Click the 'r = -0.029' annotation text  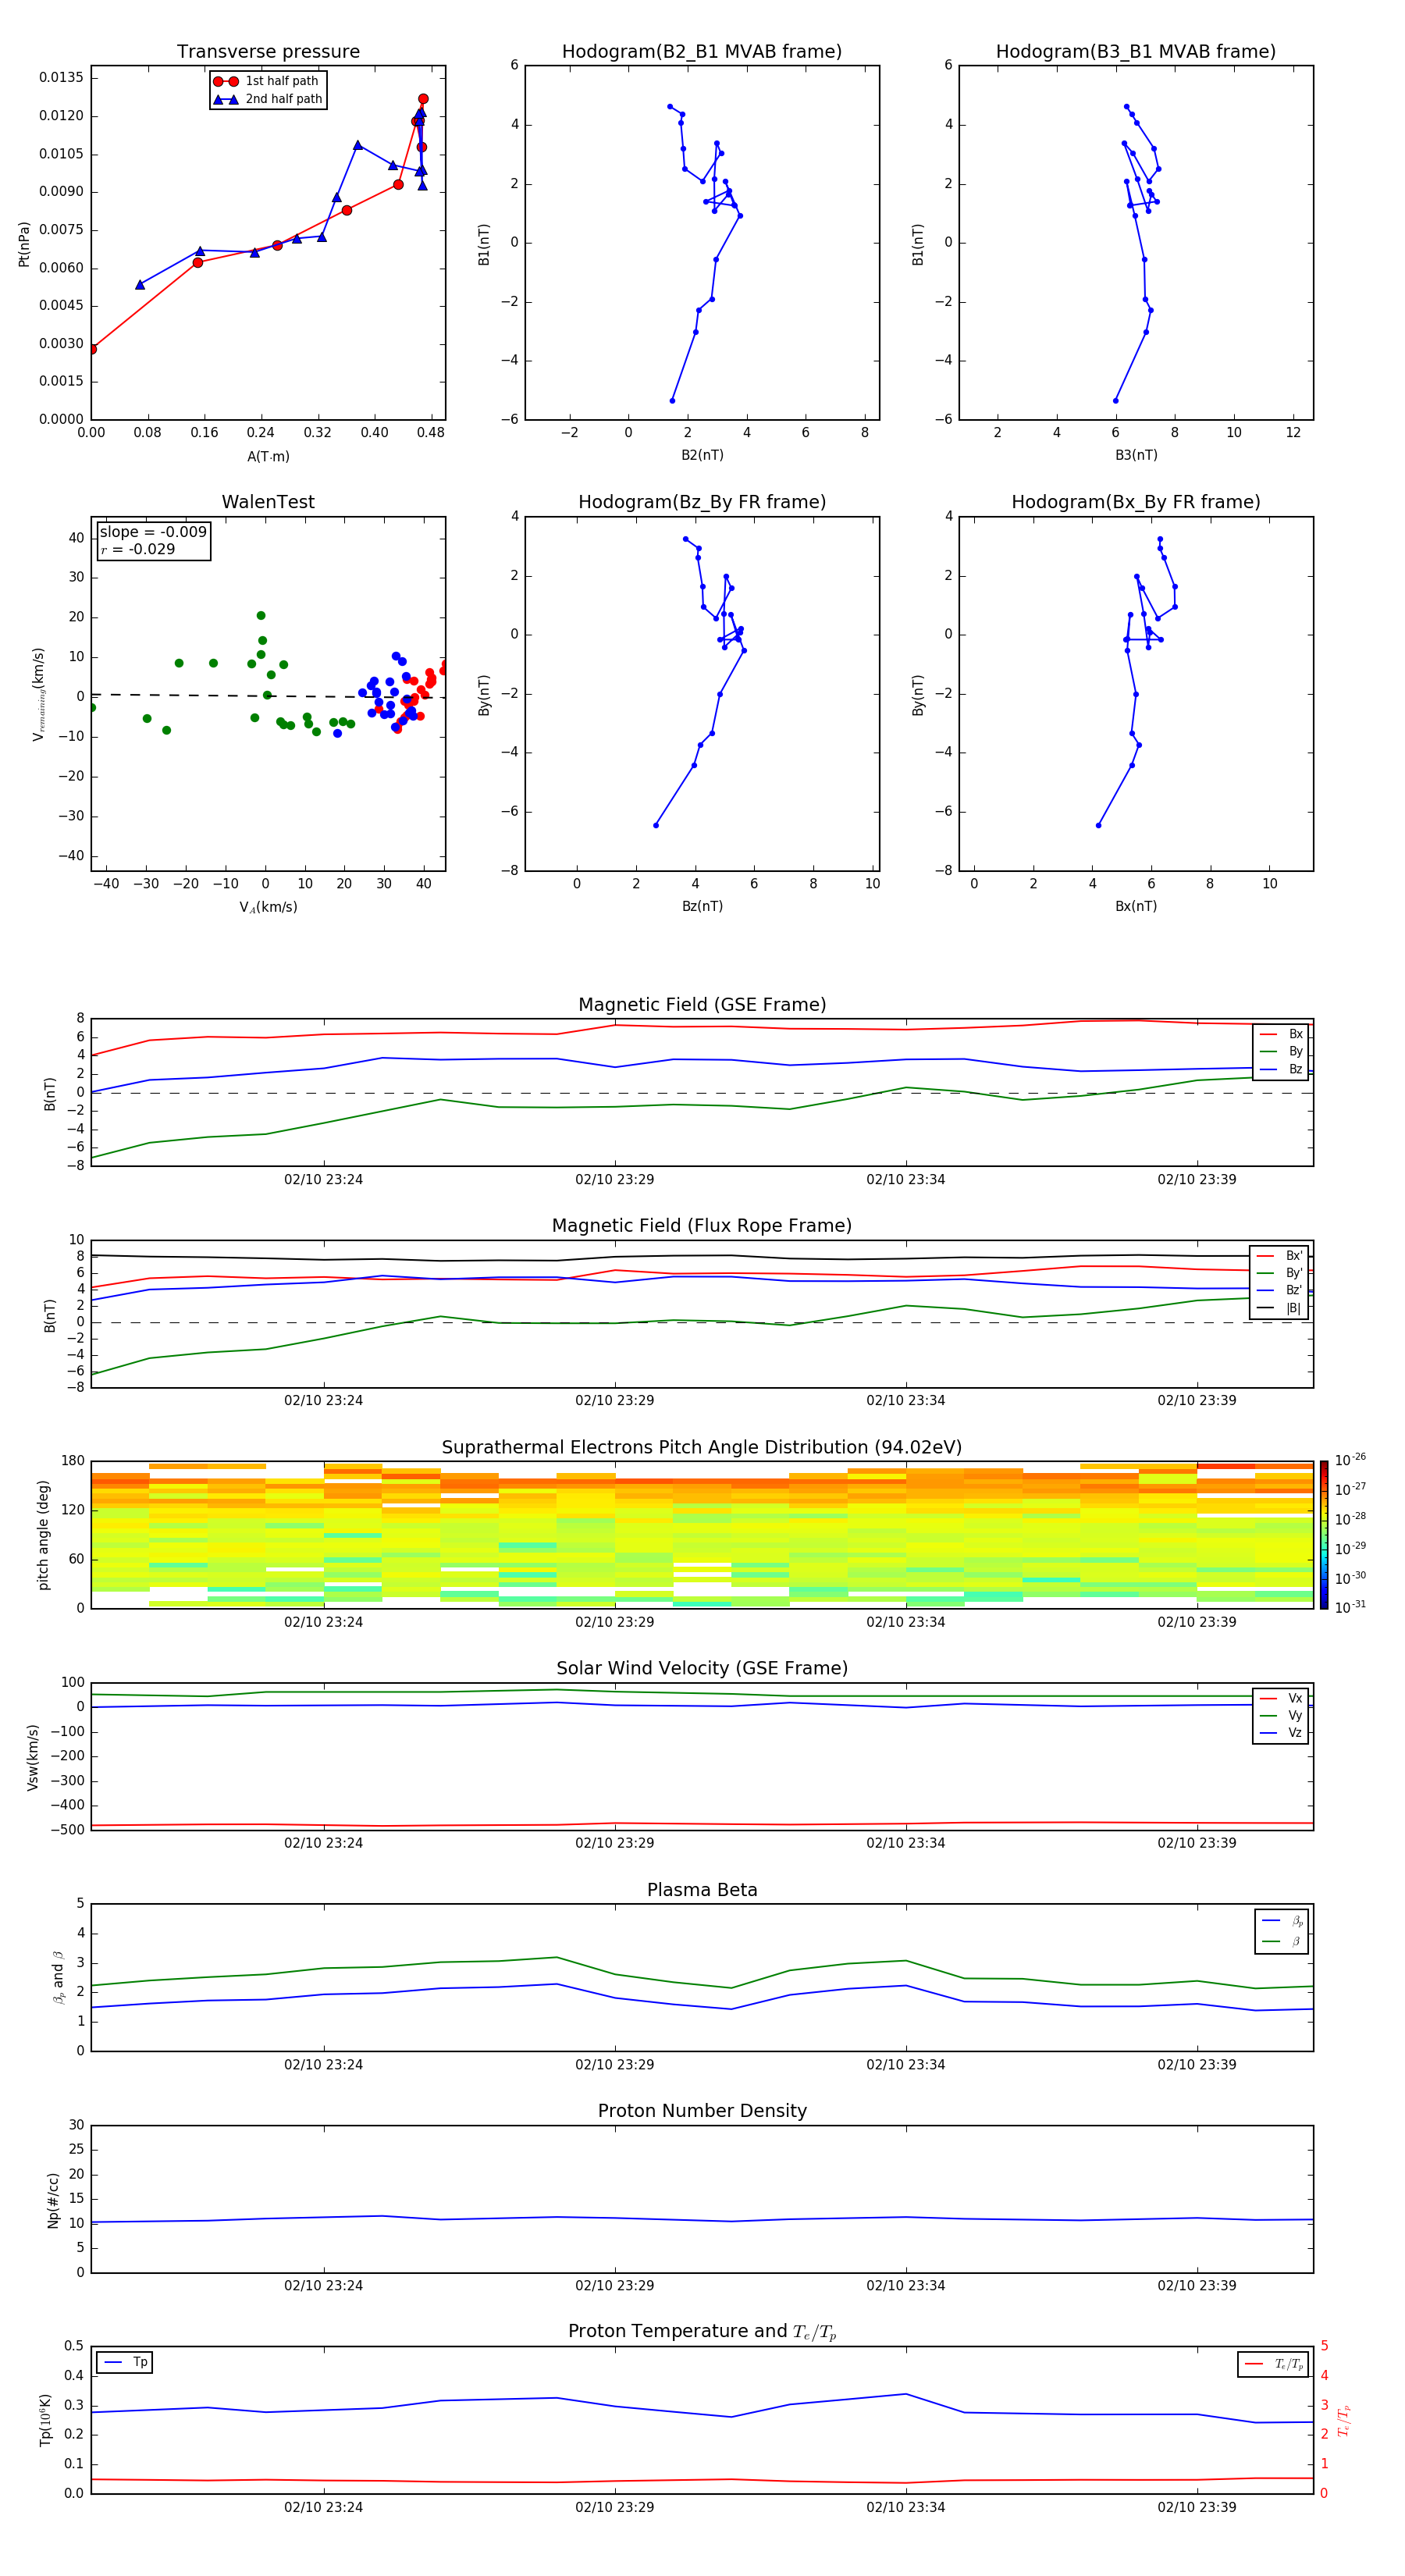tap(138, 549)
